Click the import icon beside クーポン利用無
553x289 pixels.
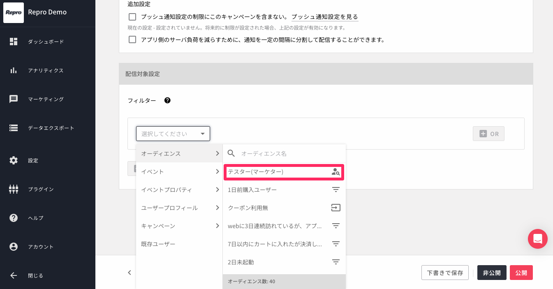pyautogui.click(x=336, y=208)
